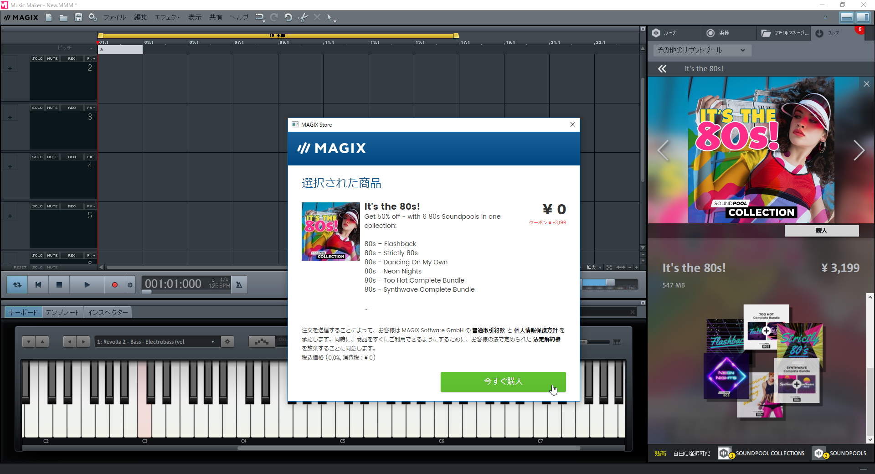This screenshot has height=474, width=875.
Task: Solo track 3
Action: (x=37, y=108)
